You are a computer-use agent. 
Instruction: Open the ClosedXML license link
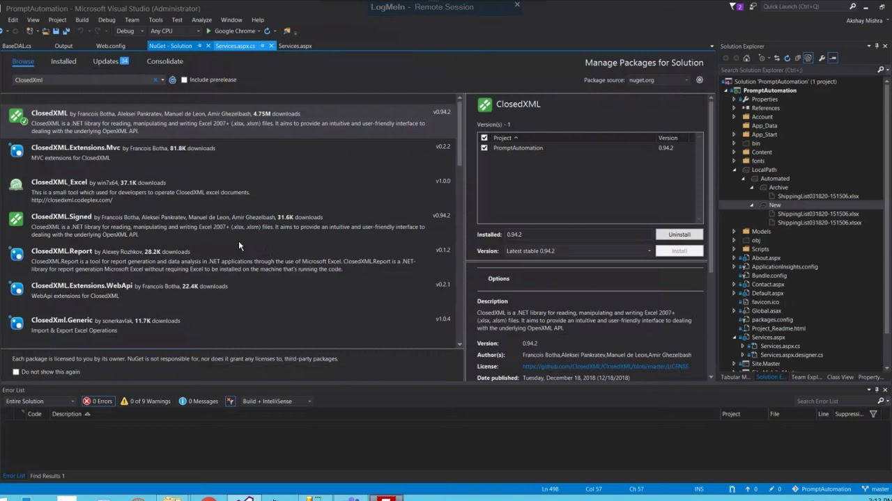click(605, 367)
